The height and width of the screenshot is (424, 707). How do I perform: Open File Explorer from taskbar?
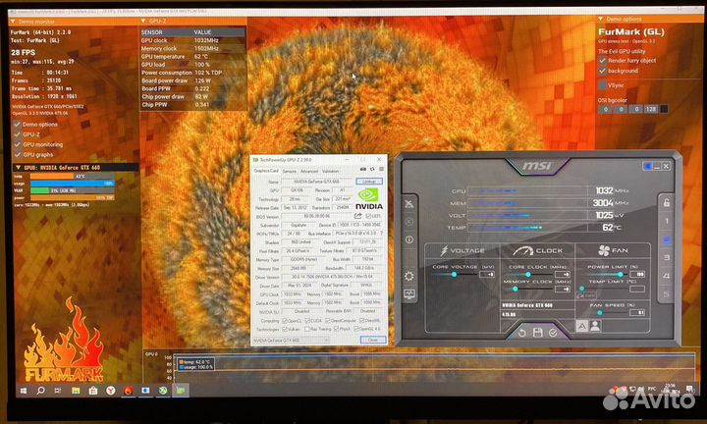click(76, 391)
